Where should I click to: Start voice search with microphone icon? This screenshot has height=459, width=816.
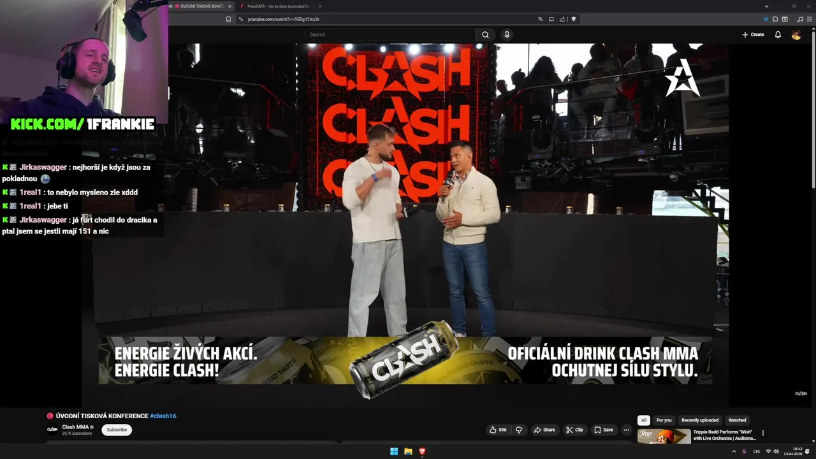[x=507, y=34]
